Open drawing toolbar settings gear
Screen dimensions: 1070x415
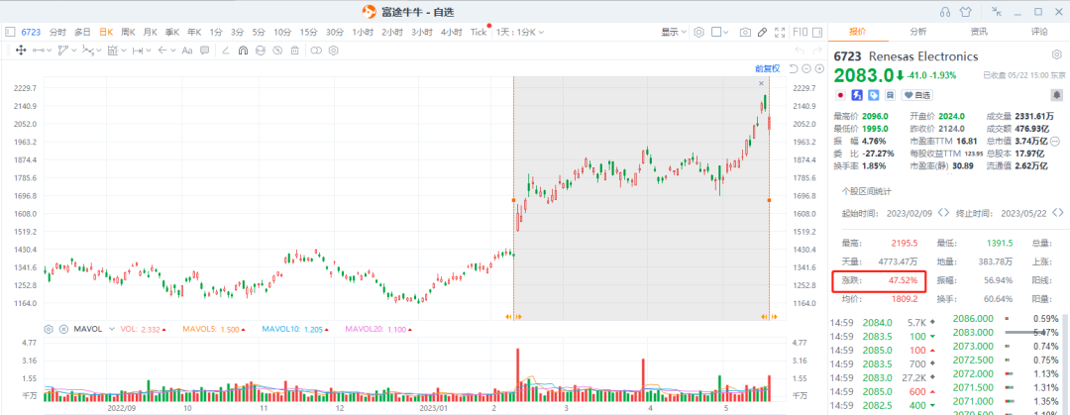point(334,50)
